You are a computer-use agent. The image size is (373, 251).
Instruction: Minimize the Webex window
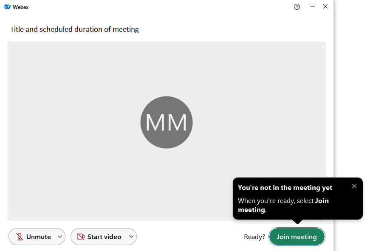point(312,6)
